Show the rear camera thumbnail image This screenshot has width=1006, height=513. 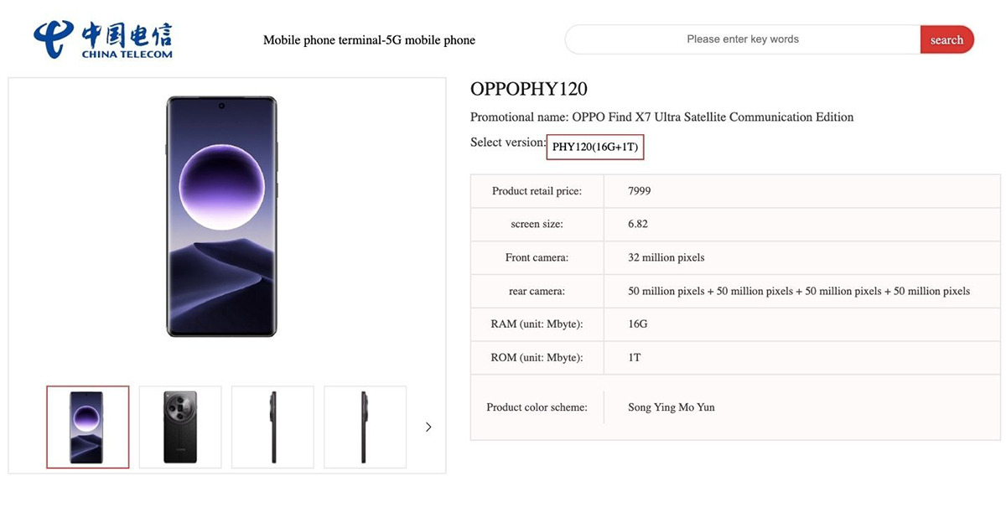pyautogui.click(x=180, y=427)
